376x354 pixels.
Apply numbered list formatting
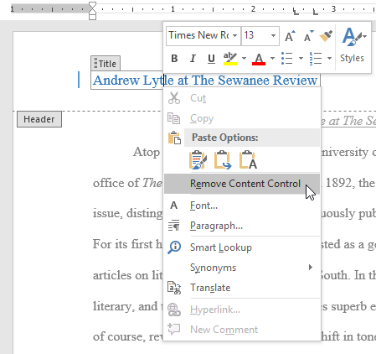316,59
